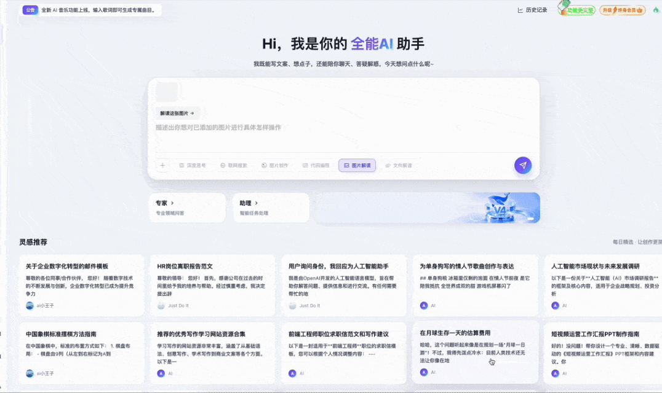
Task: Click the flame icon at top right
Action: [x=656, y=10]
